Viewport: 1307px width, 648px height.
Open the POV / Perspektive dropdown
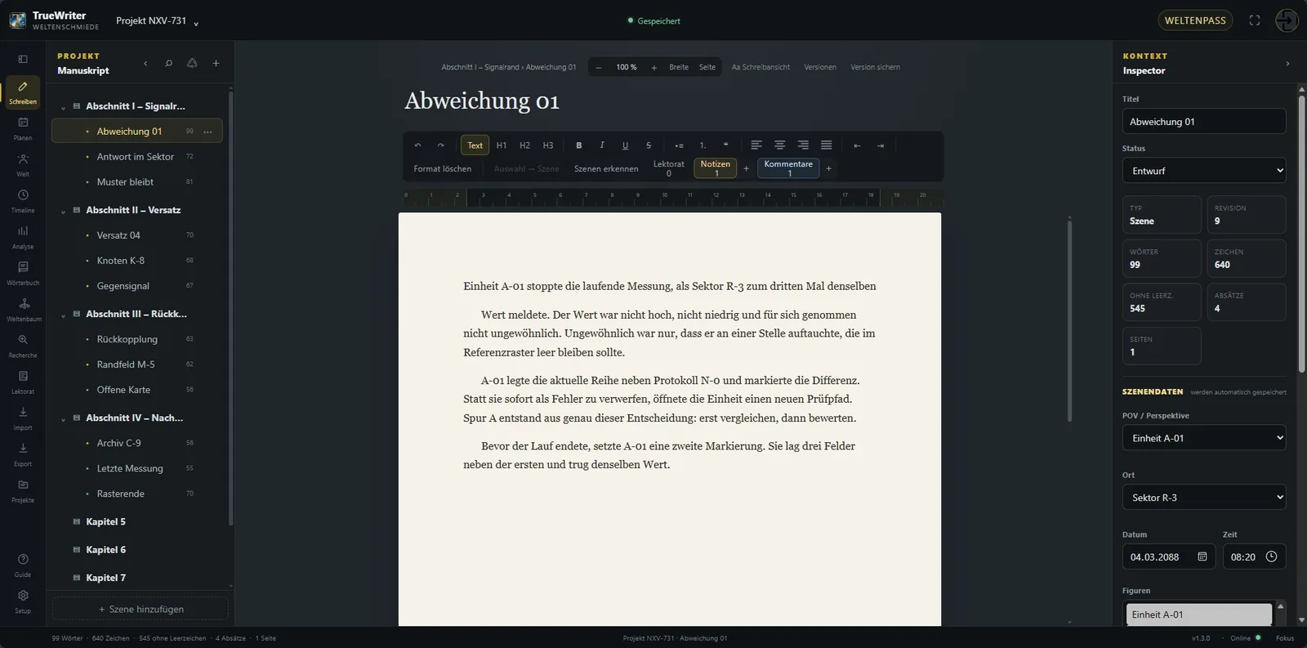tap(1204, 438)
